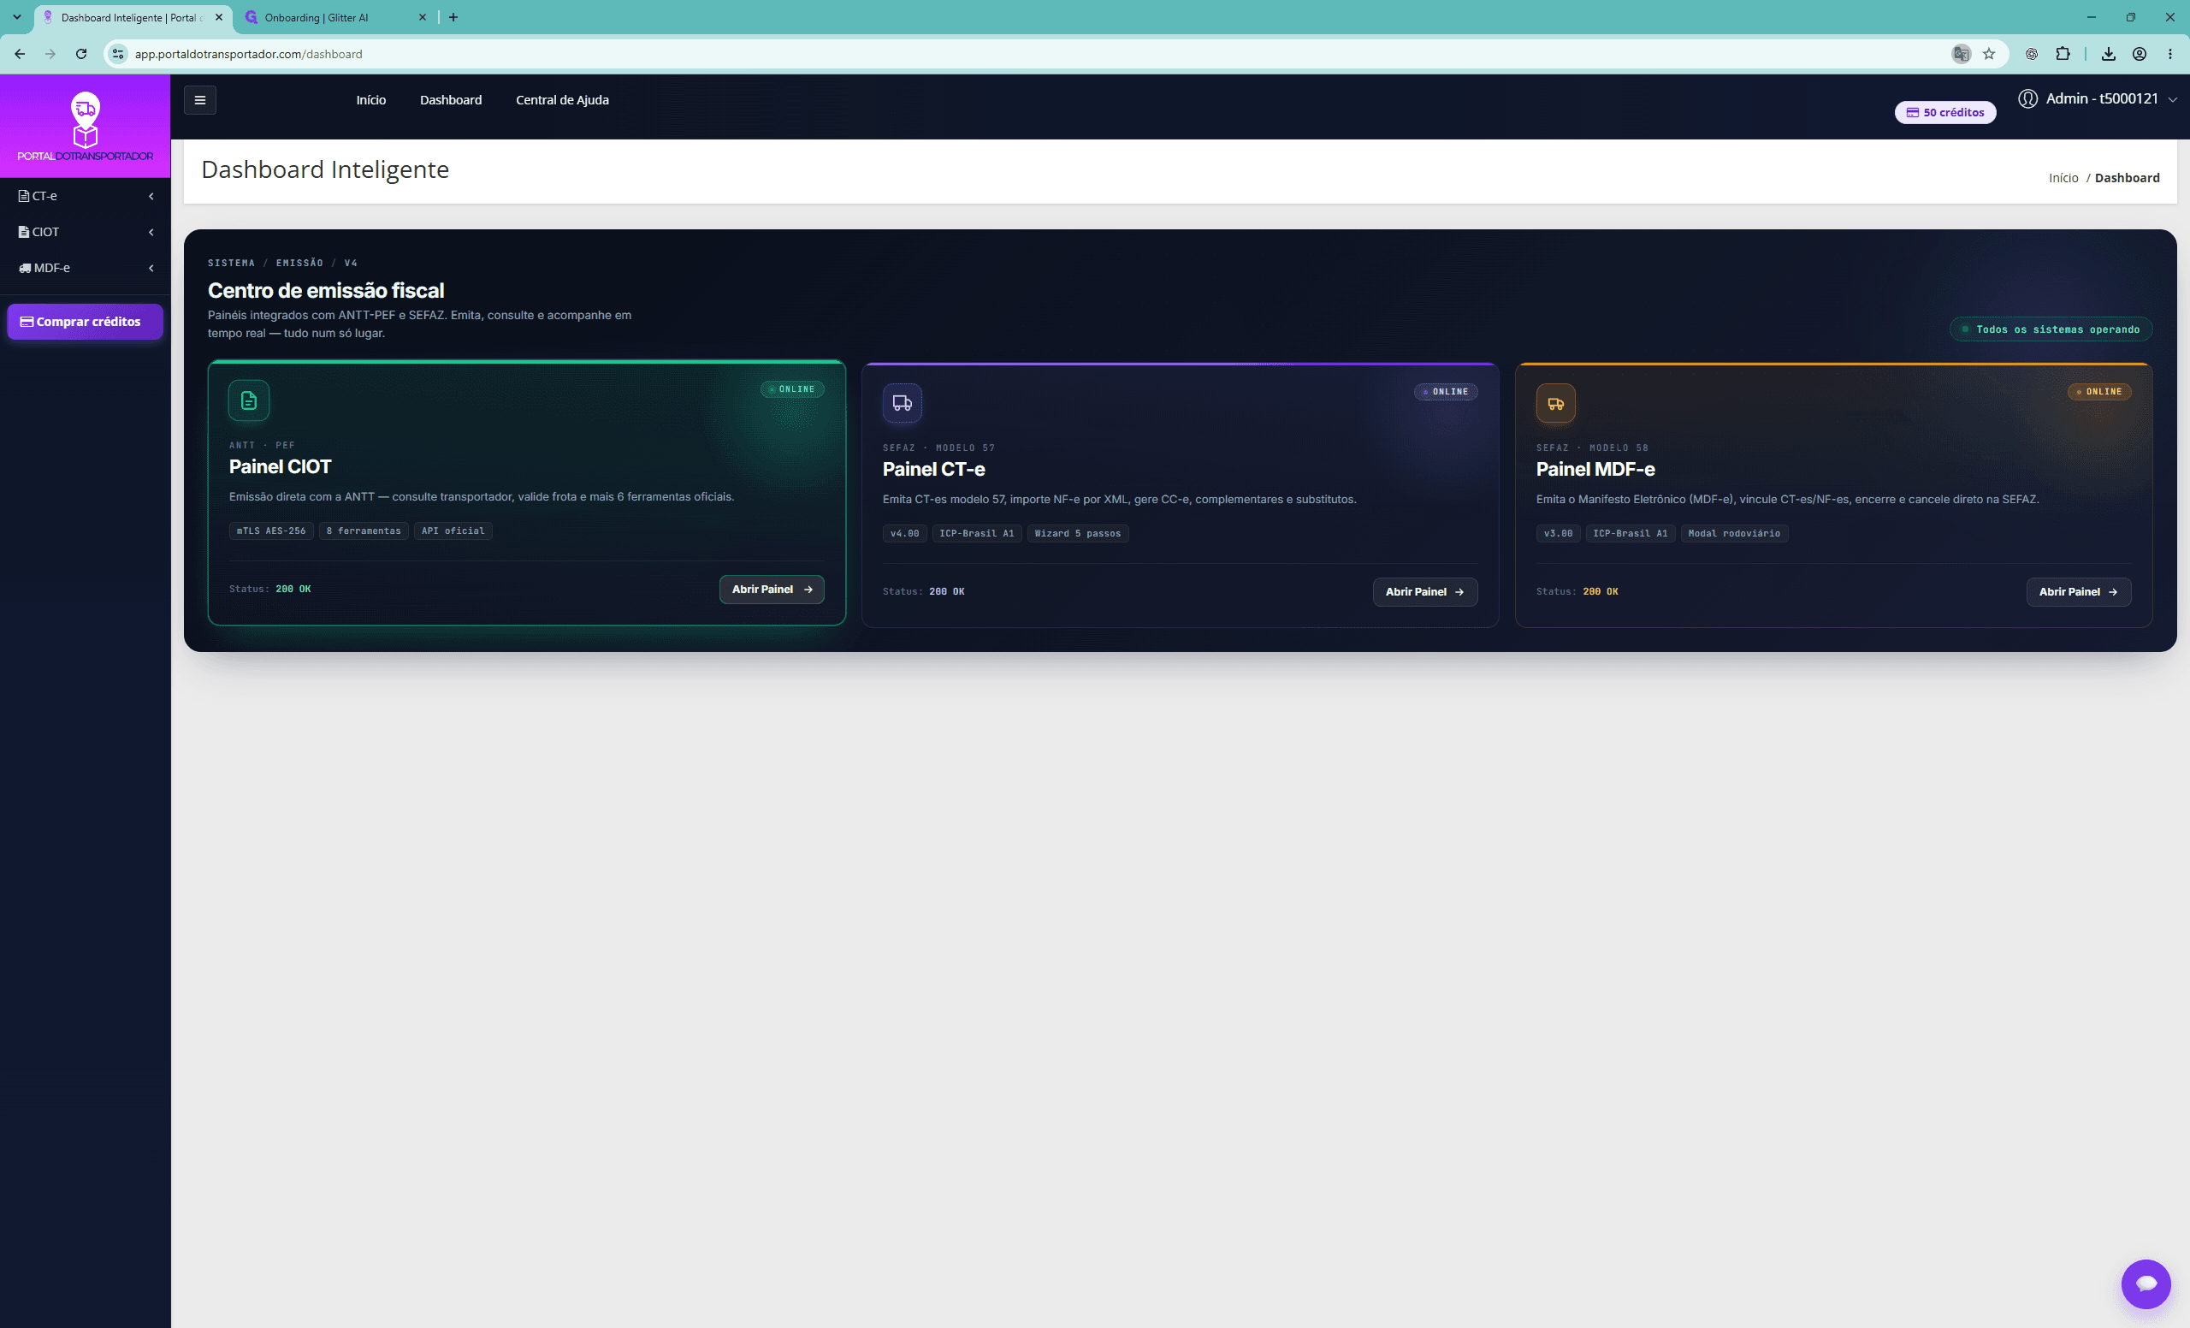Image resolution: width=2190 pixels, height=1328 pixels.
Task: Click the Wizard 5 passos tag
Action: click(1077, 534)
